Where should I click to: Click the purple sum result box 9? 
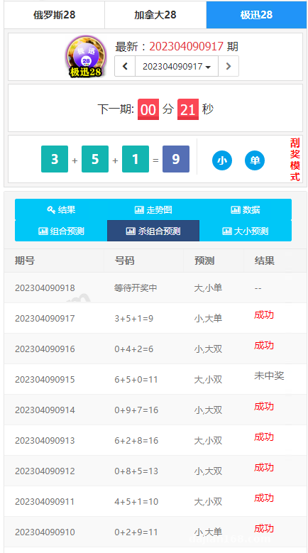176,159
